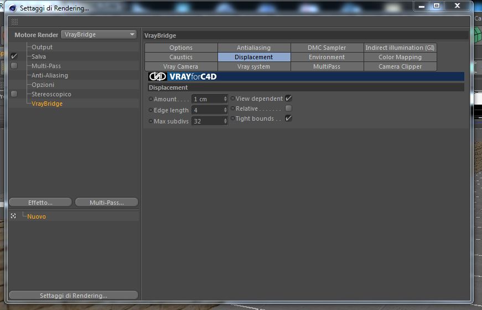
Task: Select Opzioni in the settings tree
Action: [x=43, y=85]
